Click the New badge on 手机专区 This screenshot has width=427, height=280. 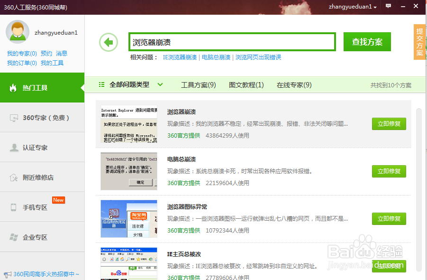[58, 200]
